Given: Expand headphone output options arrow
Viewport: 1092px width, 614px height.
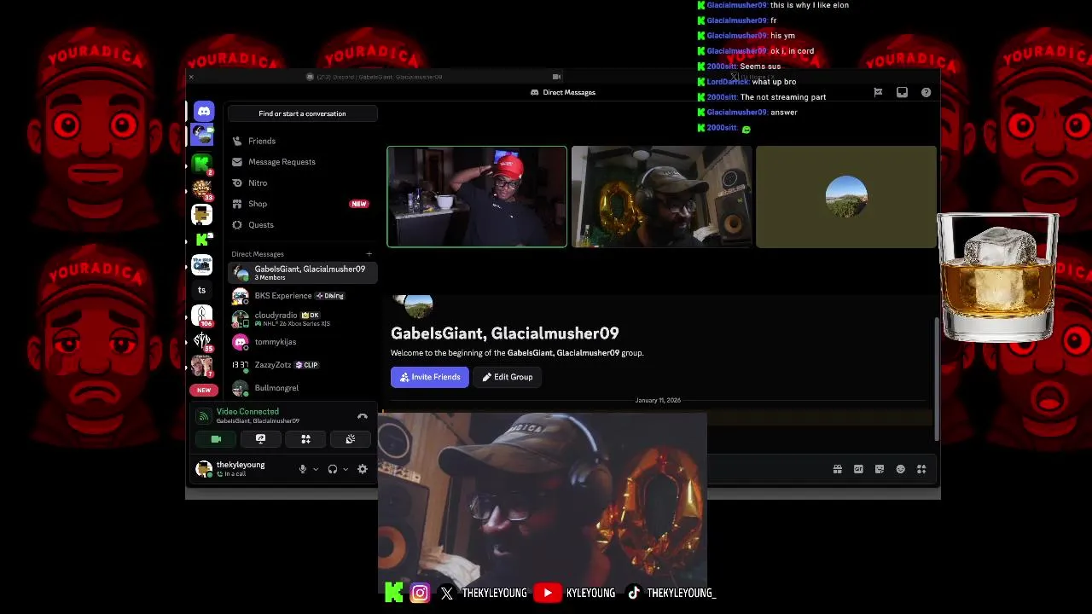Looking at the screenshot, I should pyautogui.click(x=346, y=469).
